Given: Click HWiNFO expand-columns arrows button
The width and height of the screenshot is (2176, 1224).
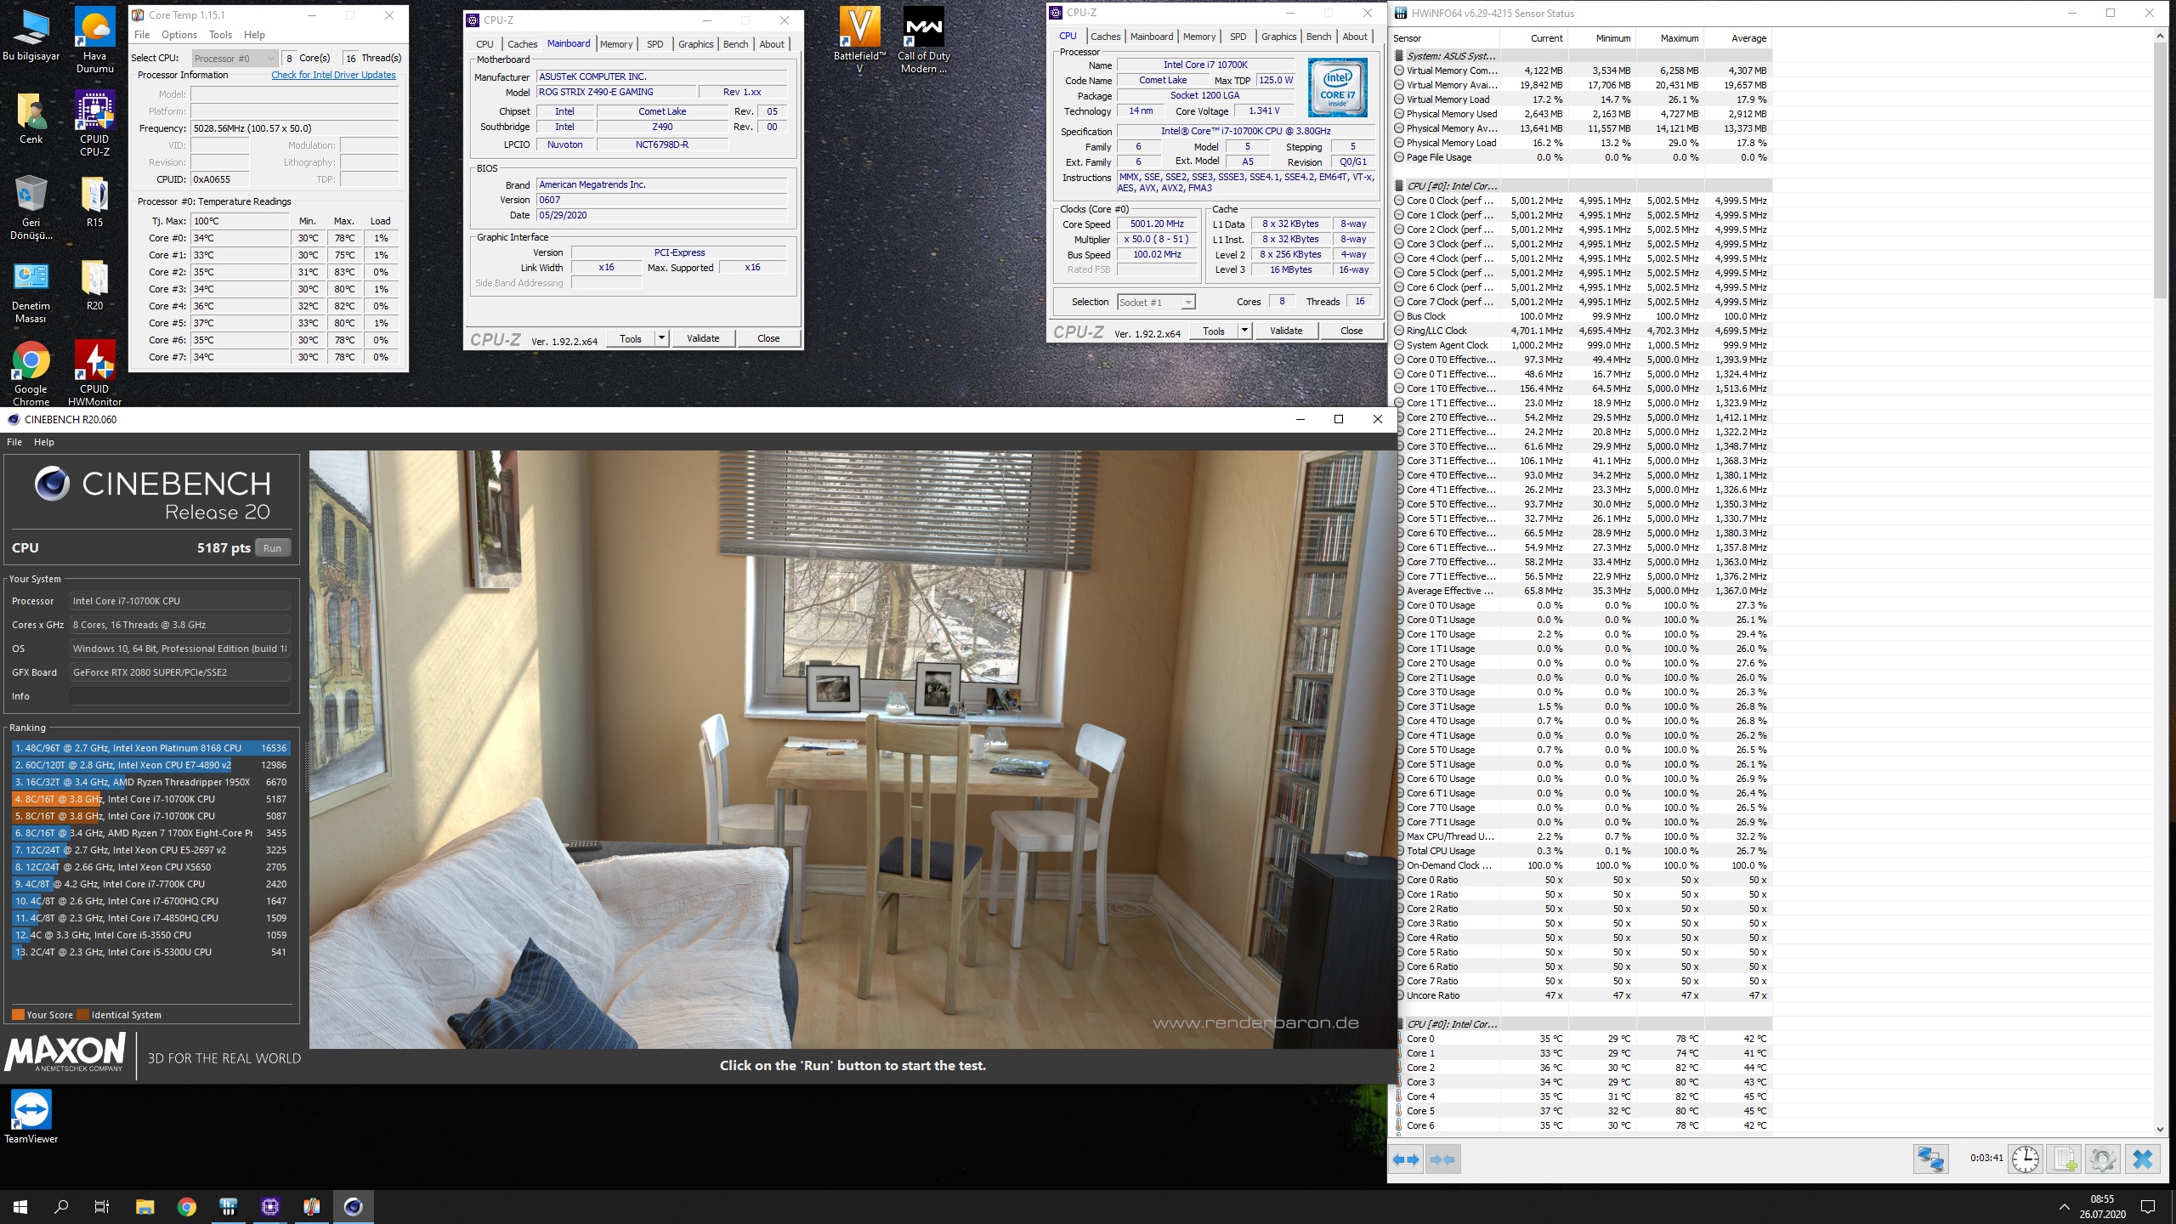Looking at the screenshot, I should (x=1407, y=1159).
